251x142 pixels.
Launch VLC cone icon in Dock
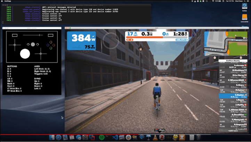(x=155, y=137)
